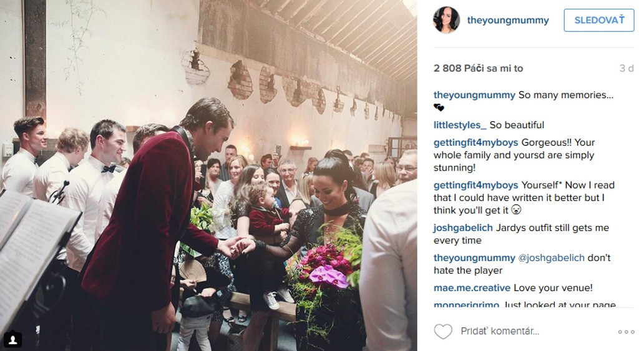Like the post with heart icon

pos(443,332)
